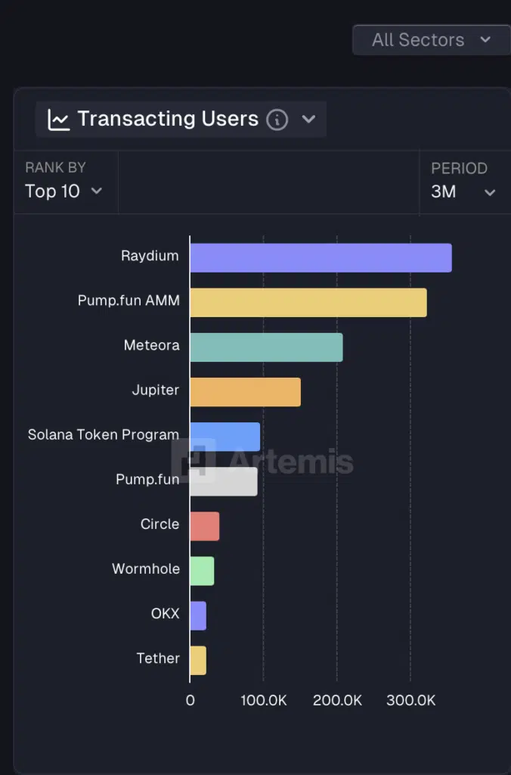Click the yellow Tether bar
The height and width of the screenshot is (775, 511).
[x=198, y=660]
